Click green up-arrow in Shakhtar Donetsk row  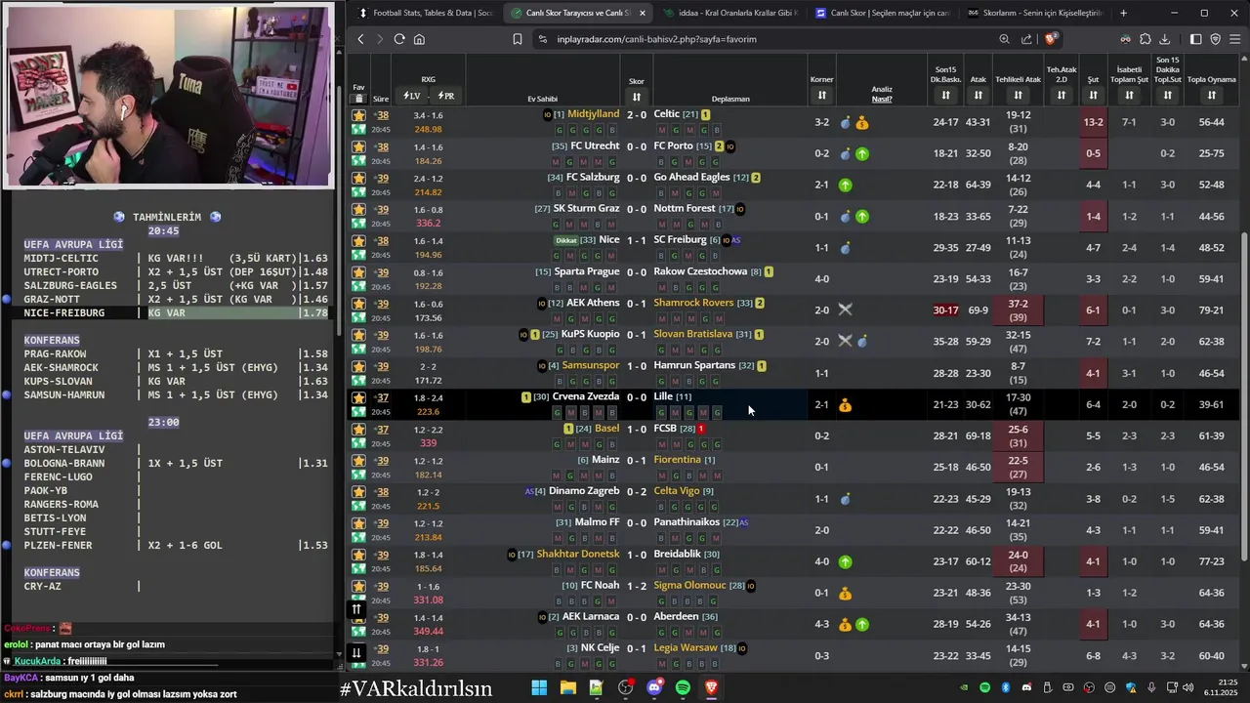(x=846, y=561)
